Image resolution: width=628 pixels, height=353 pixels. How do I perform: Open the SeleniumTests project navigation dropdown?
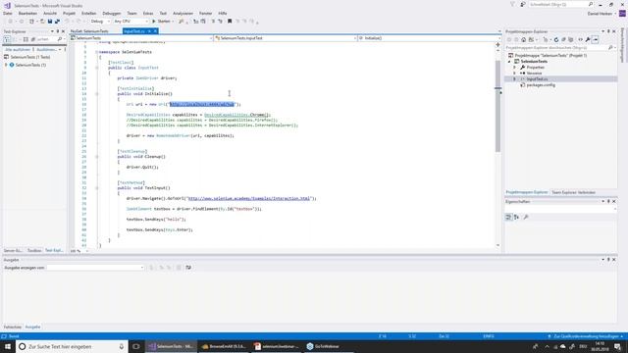point(141,38)
